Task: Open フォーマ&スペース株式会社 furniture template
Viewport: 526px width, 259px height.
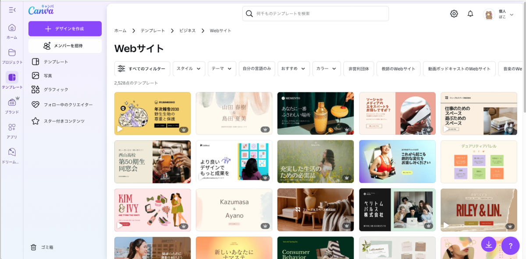Action: (x=316, y=210)
